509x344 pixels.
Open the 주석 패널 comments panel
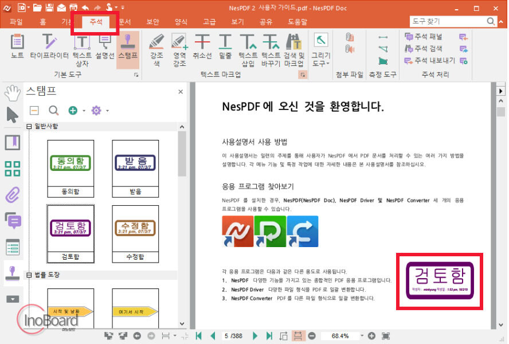pyautogui.click(x=423, y=37)
